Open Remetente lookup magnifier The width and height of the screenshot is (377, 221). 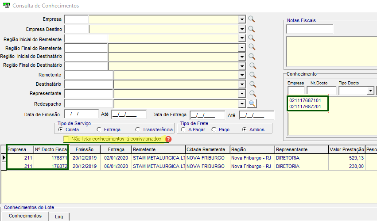coord(253,75)
